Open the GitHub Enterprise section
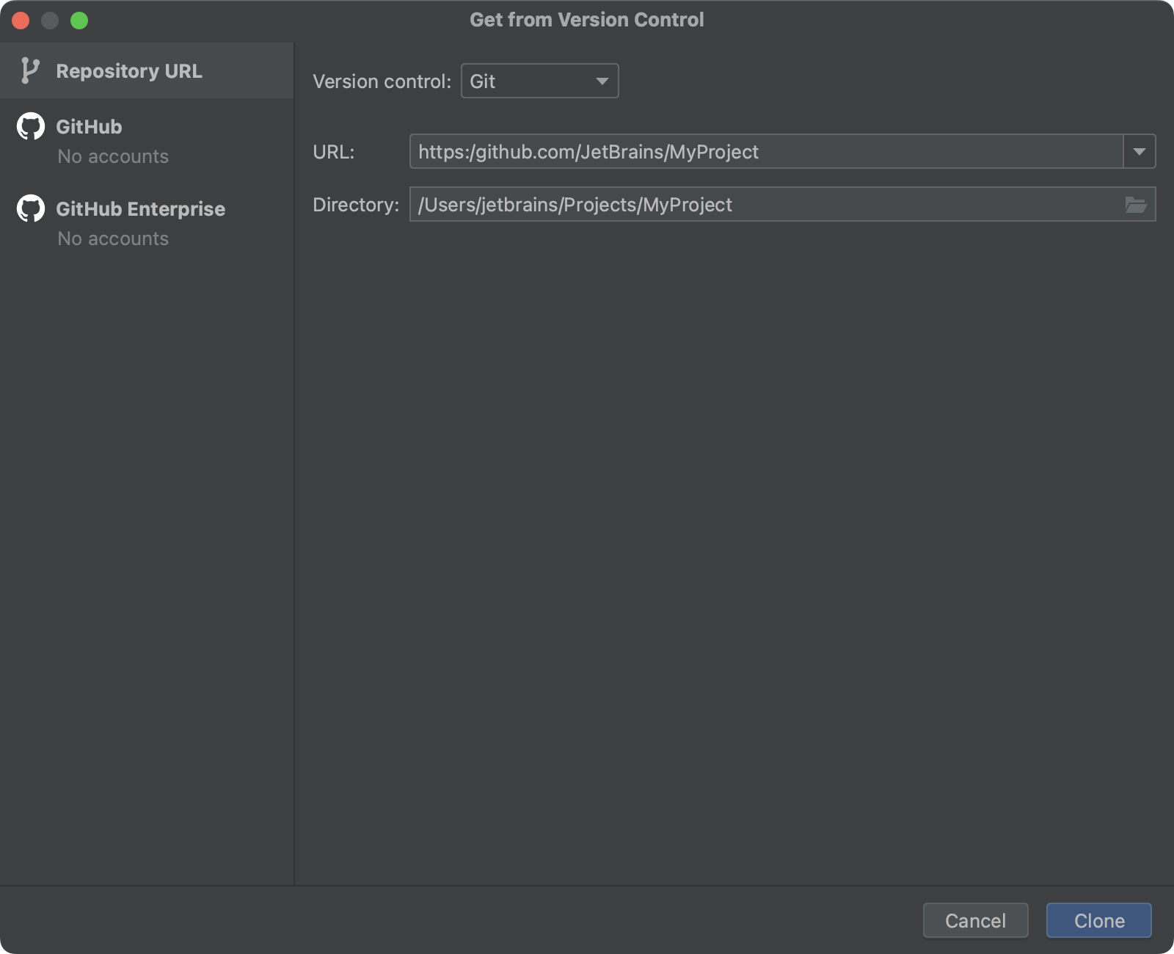This screenshot has height=954, width=1174. point(141,208)
